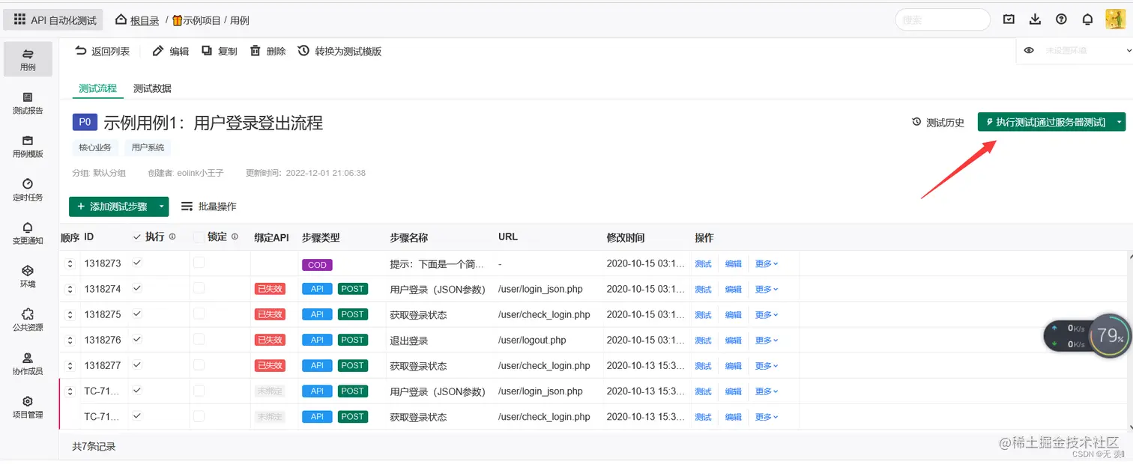Click /user/logout.php URL cell
The width and height of the screenshot is (1133, 464).
pyautogui.click(x=532, y=340)
